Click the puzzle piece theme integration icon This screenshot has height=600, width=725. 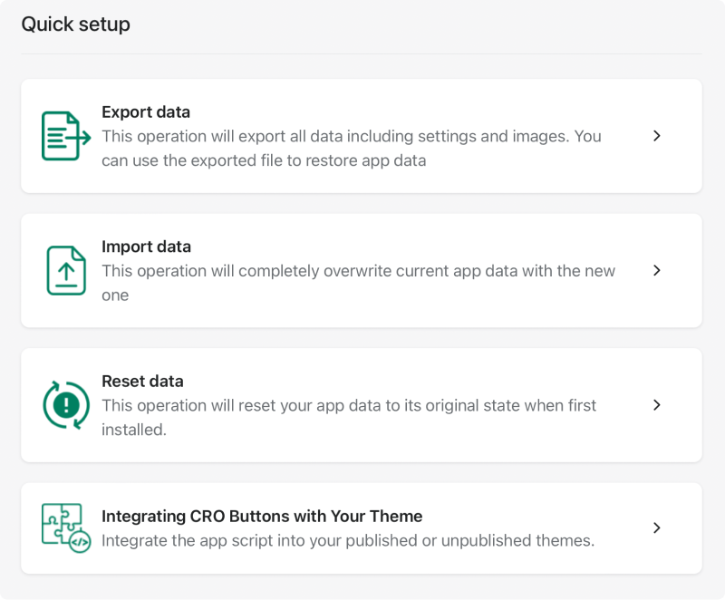tap(62, 524)
